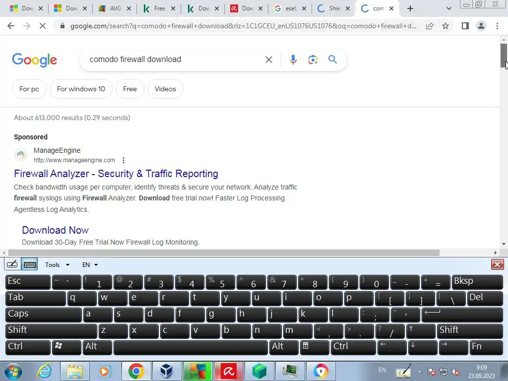This screenshot has height=381, width=508.
Task: Click the blue magnifier search icon
Action: pyautogui.click(x=332, y=60)
